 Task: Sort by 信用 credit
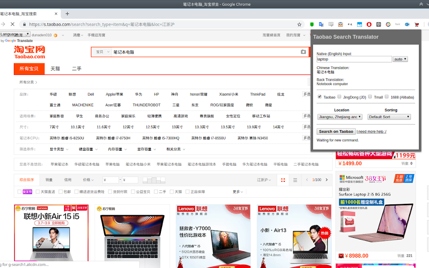(67, 180)
